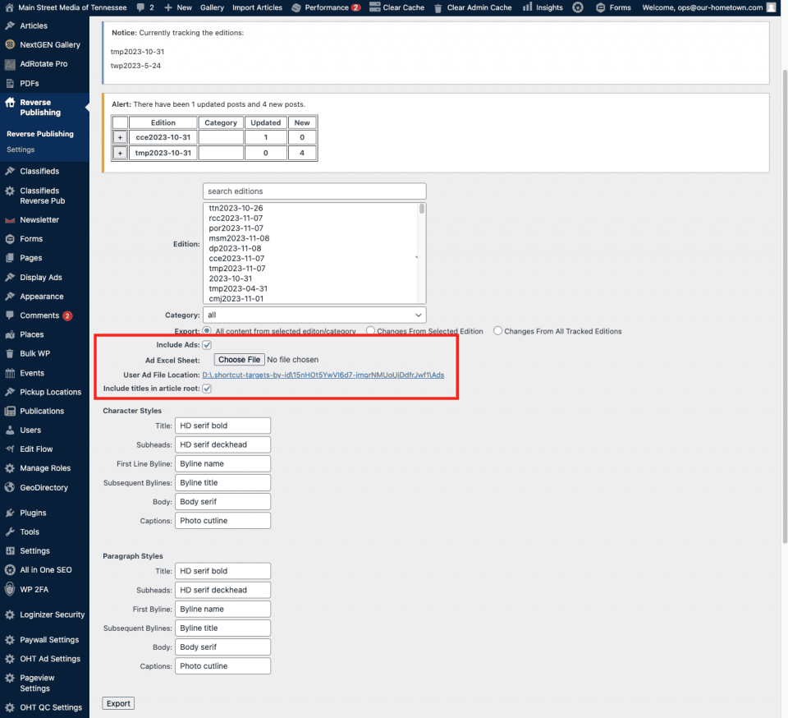Click the AdRotate Pro sidebar icon

(x=10, y=64)
